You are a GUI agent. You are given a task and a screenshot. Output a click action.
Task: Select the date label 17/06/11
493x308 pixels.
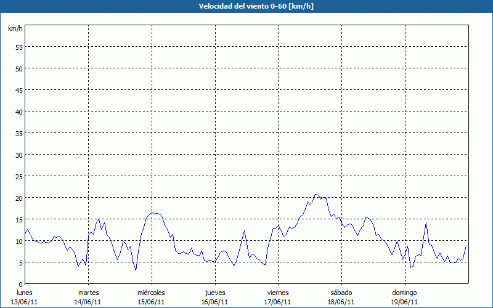[x=278, y=302]
